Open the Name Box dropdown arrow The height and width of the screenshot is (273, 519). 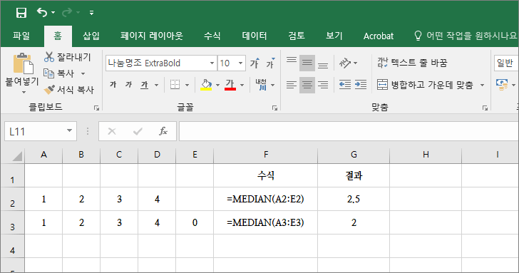pyautogui.click(x=70, y=131)
